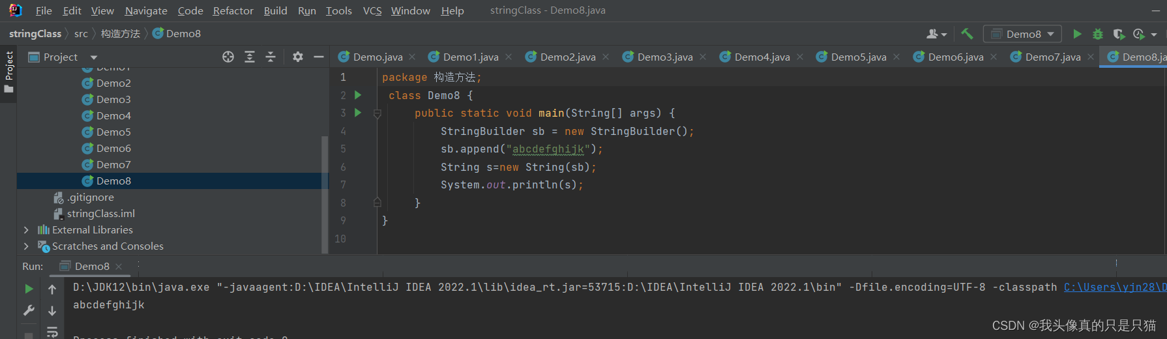Switch to Demo5.java editor tab
This screenshot has width=1167, height=339.
point(859,57)
